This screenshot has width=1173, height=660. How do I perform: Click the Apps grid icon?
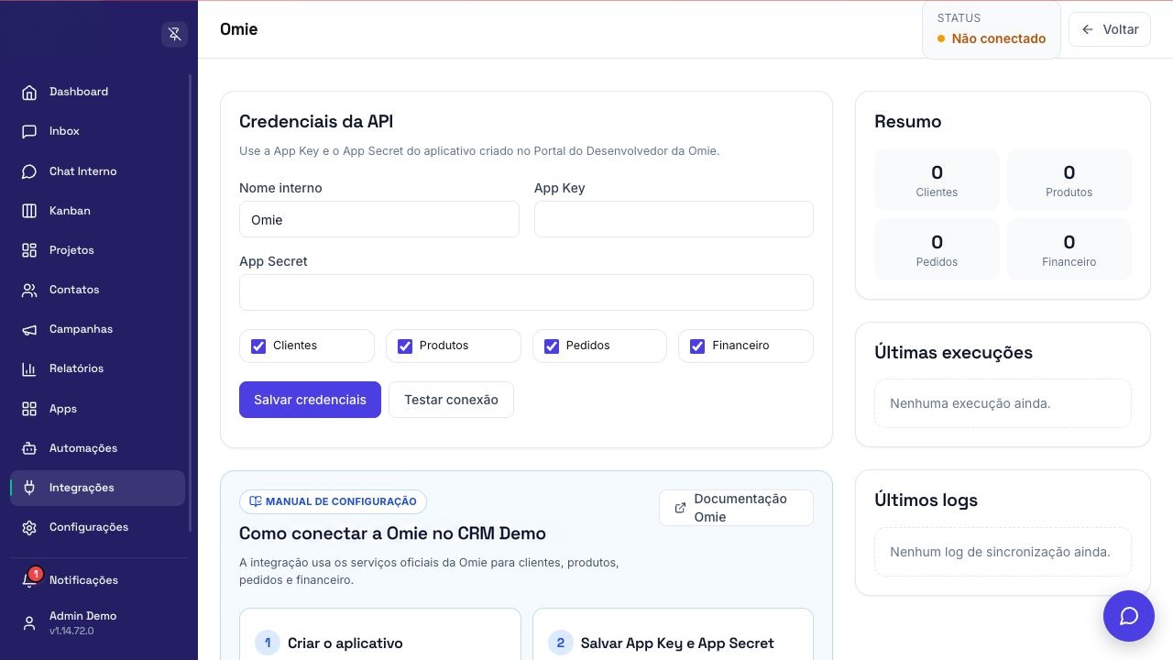coord(29,409)
